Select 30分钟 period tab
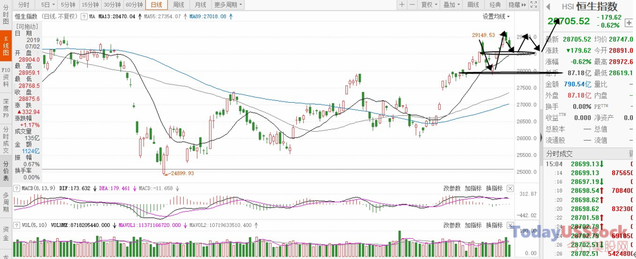Image resolution: width=636 pixels, height=259 pixels. (112, 4)
